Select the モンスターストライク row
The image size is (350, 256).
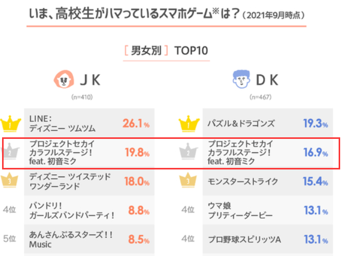click(x=268, y=181)
